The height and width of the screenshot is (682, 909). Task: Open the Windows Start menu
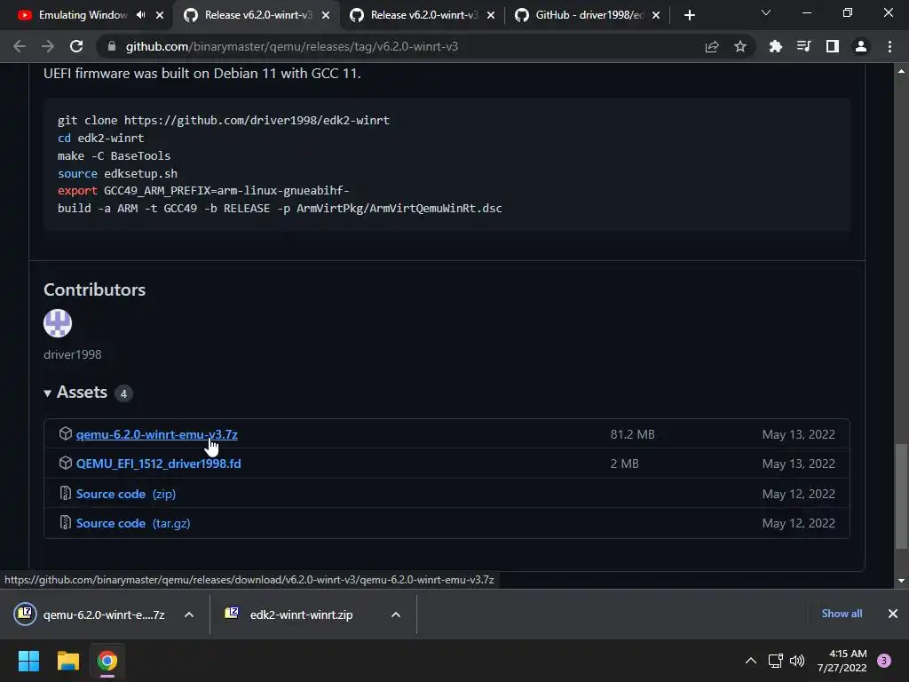click(28, 661)
